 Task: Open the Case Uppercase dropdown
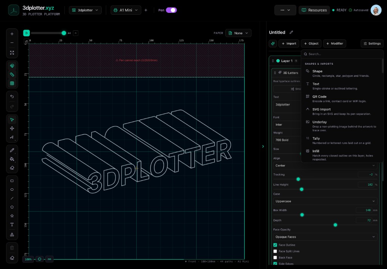pyautogui.click(x=325, y=201)
